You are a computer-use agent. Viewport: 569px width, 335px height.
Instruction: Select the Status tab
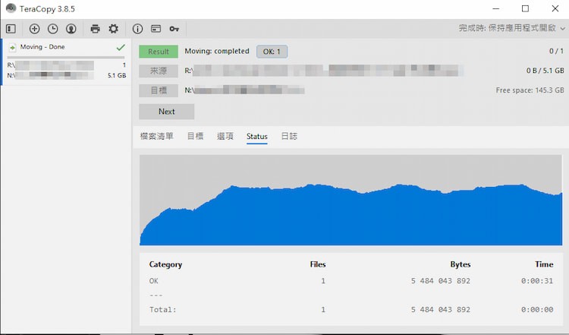257,136
